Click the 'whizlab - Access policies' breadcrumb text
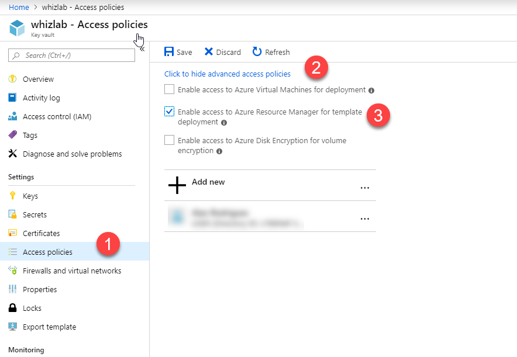The width and height of the screenshot is (517, 357). 83,7
